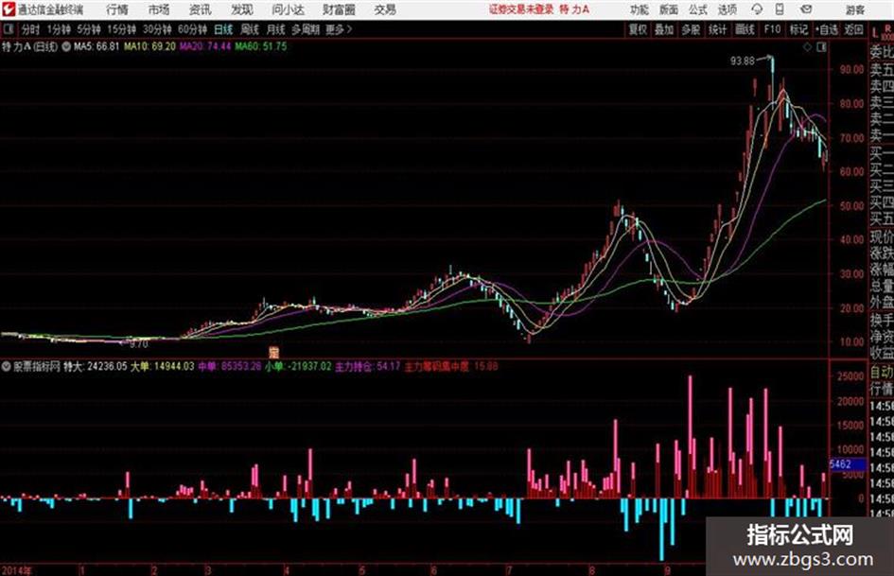Click the 统计 statistics button
This screenshot has height=576, width=894.
coord(717,29)
